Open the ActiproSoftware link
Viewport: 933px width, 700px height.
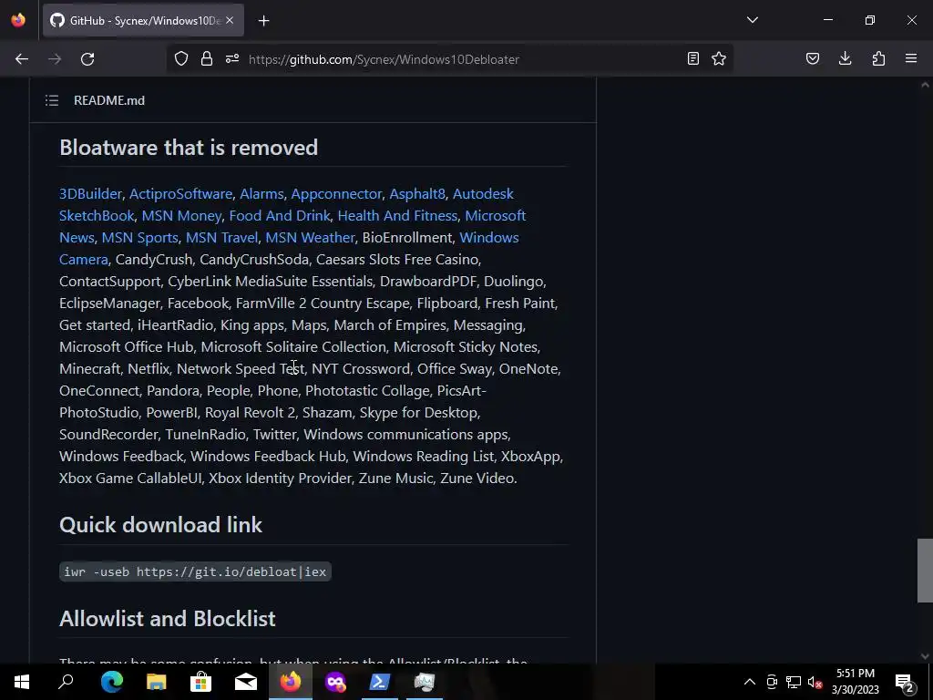[x=181, y=193]
